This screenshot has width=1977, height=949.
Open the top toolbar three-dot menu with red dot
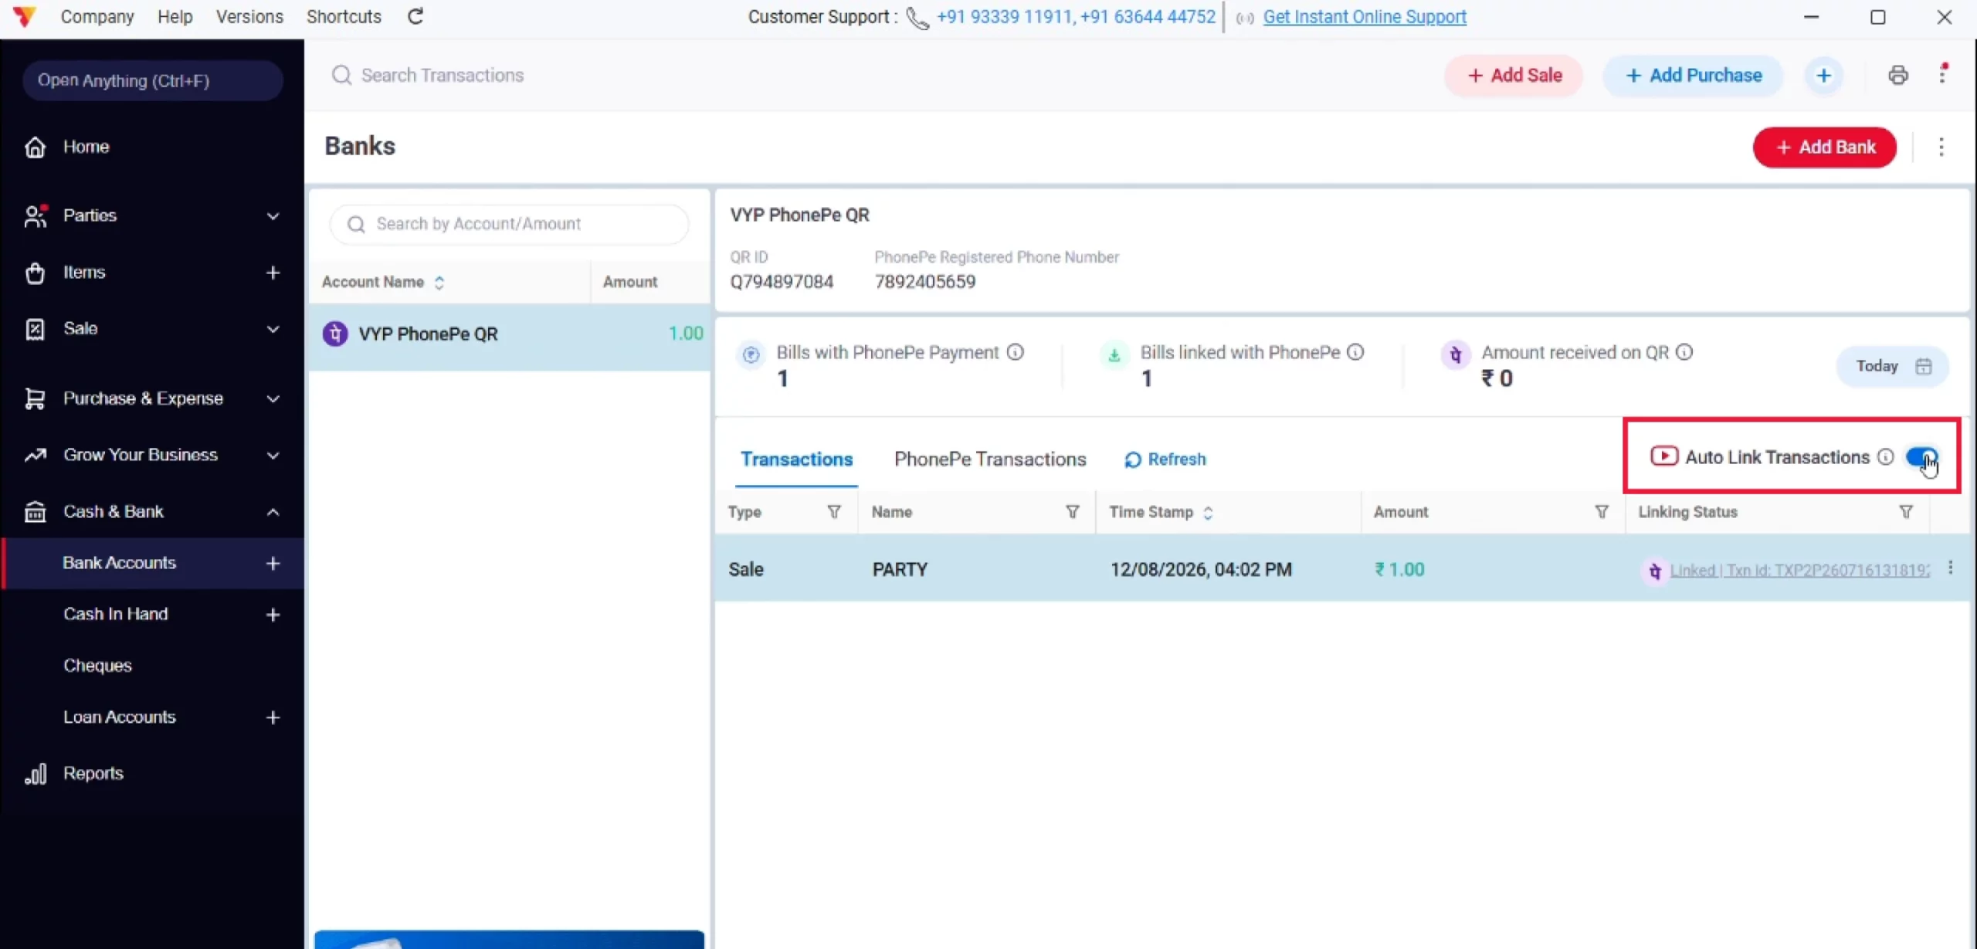[1942, 74]
